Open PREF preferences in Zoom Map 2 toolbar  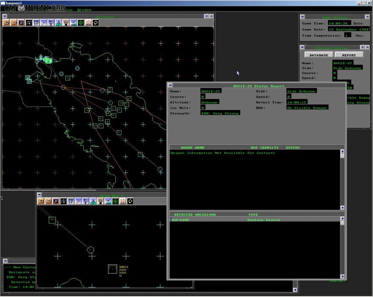(x=71, y=201)
